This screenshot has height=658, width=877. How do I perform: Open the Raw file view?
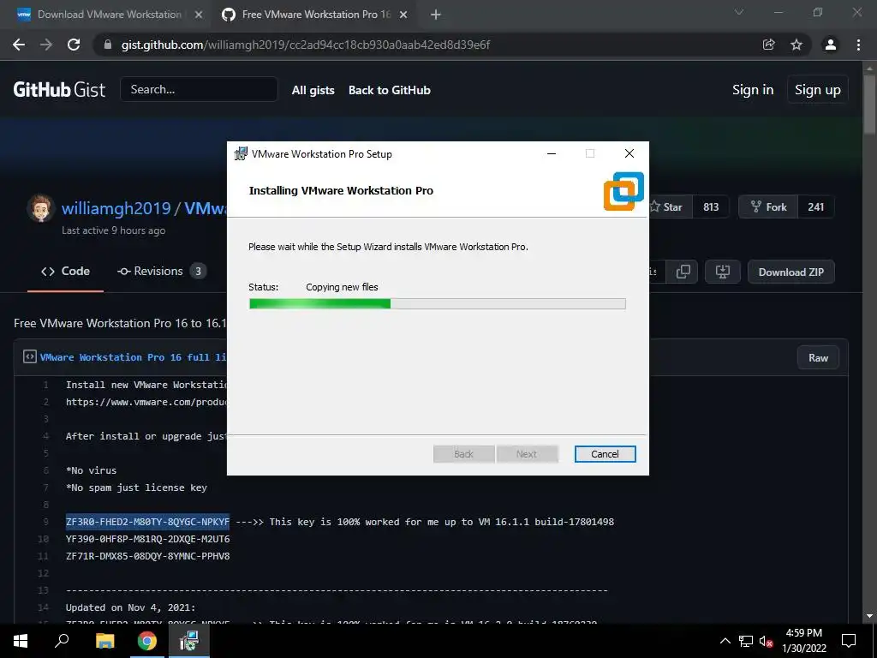tap(818, 358)
